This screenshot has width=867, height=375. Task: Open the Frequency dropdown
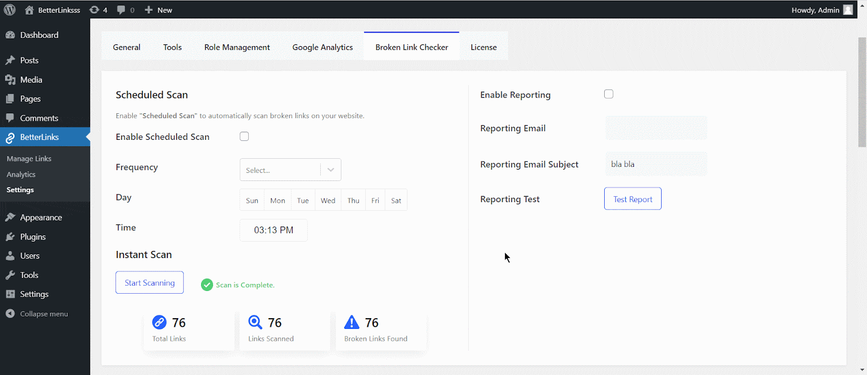(x=290, y=170)
